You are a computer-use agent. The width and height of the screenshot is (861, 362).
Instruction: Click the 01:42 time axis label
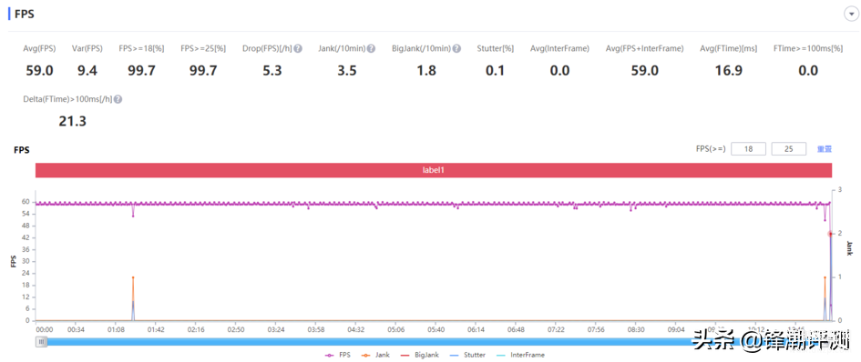[156, 329]
